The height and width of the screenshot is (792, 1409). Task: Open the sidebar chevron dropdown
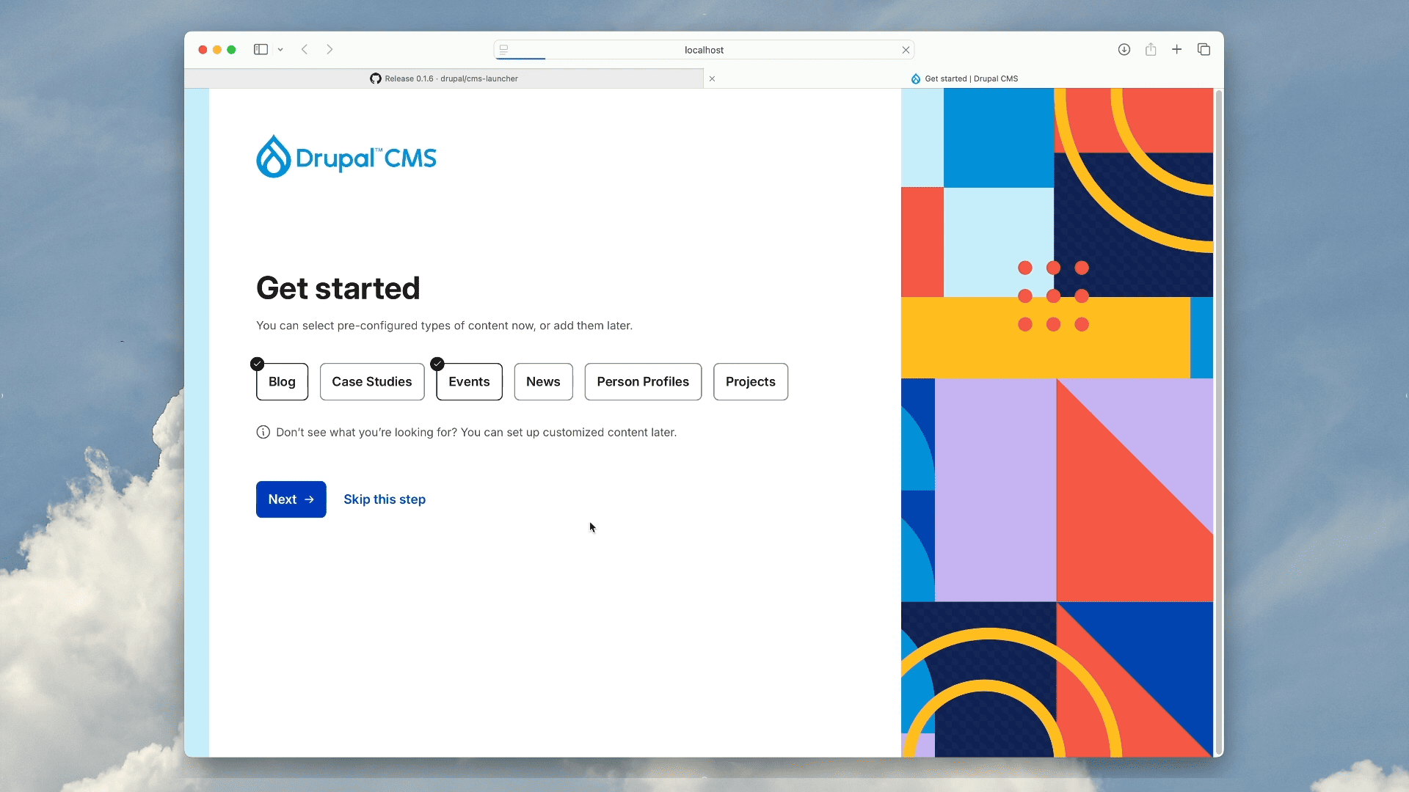280,49
